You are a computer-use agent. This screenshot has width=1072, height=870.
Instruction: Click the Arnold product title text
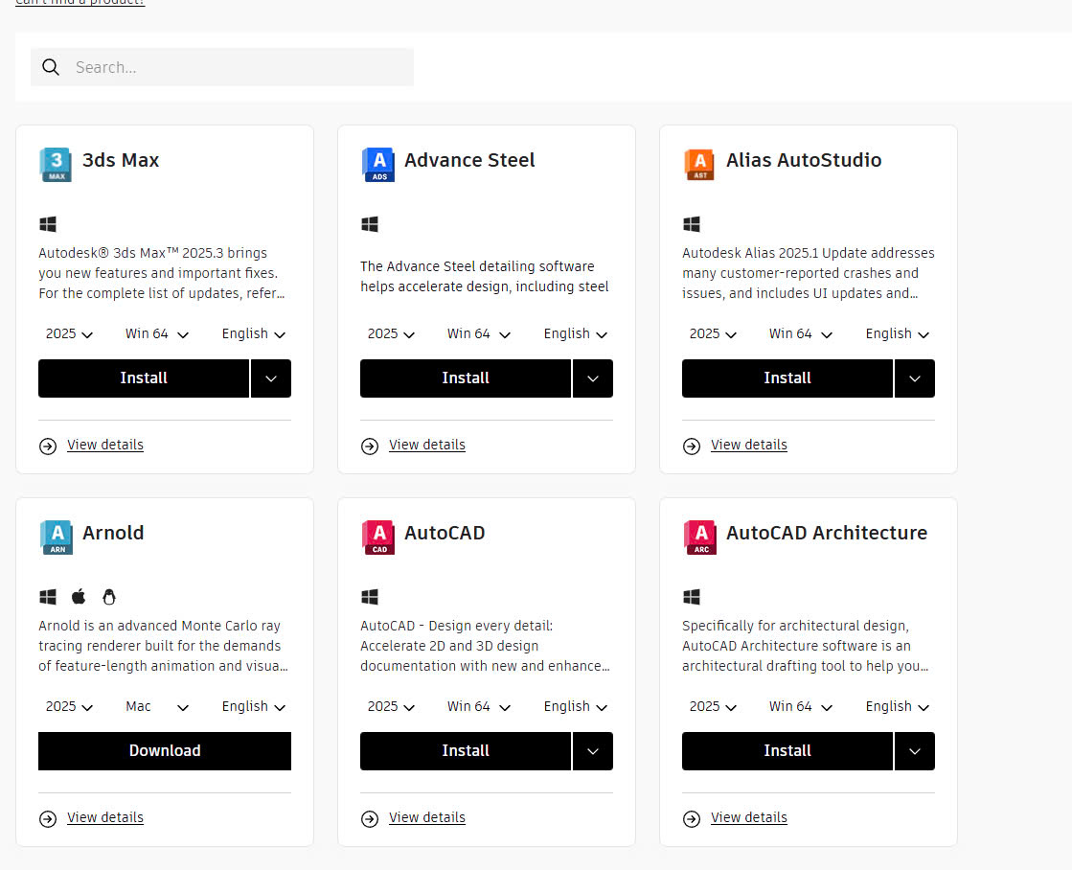(x=113, y=533)
